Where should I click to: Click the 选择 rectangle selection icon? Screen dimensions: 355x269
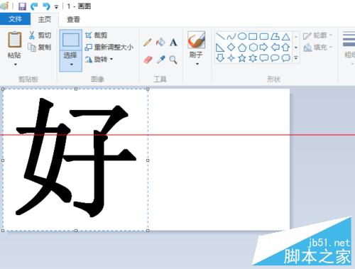pyautogui.click(x=70, y=40)
